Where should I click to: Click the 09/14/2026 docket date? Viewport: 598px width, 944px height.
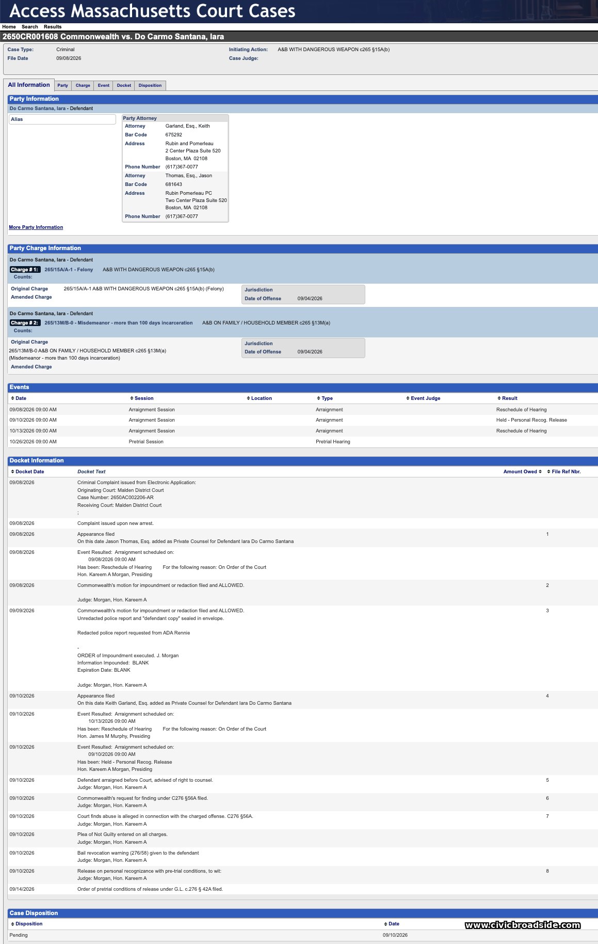[x=22, y=889]
